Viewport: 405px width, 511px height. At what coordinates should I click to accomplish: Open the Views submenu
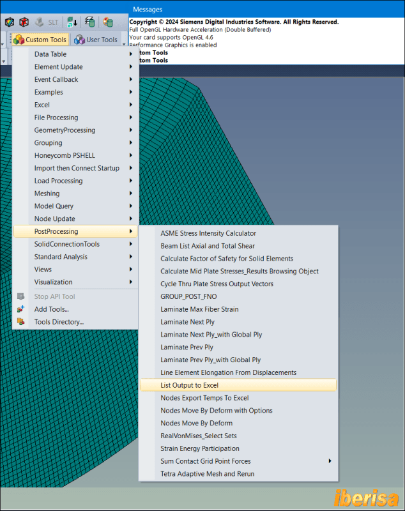(x=75, y=270)
